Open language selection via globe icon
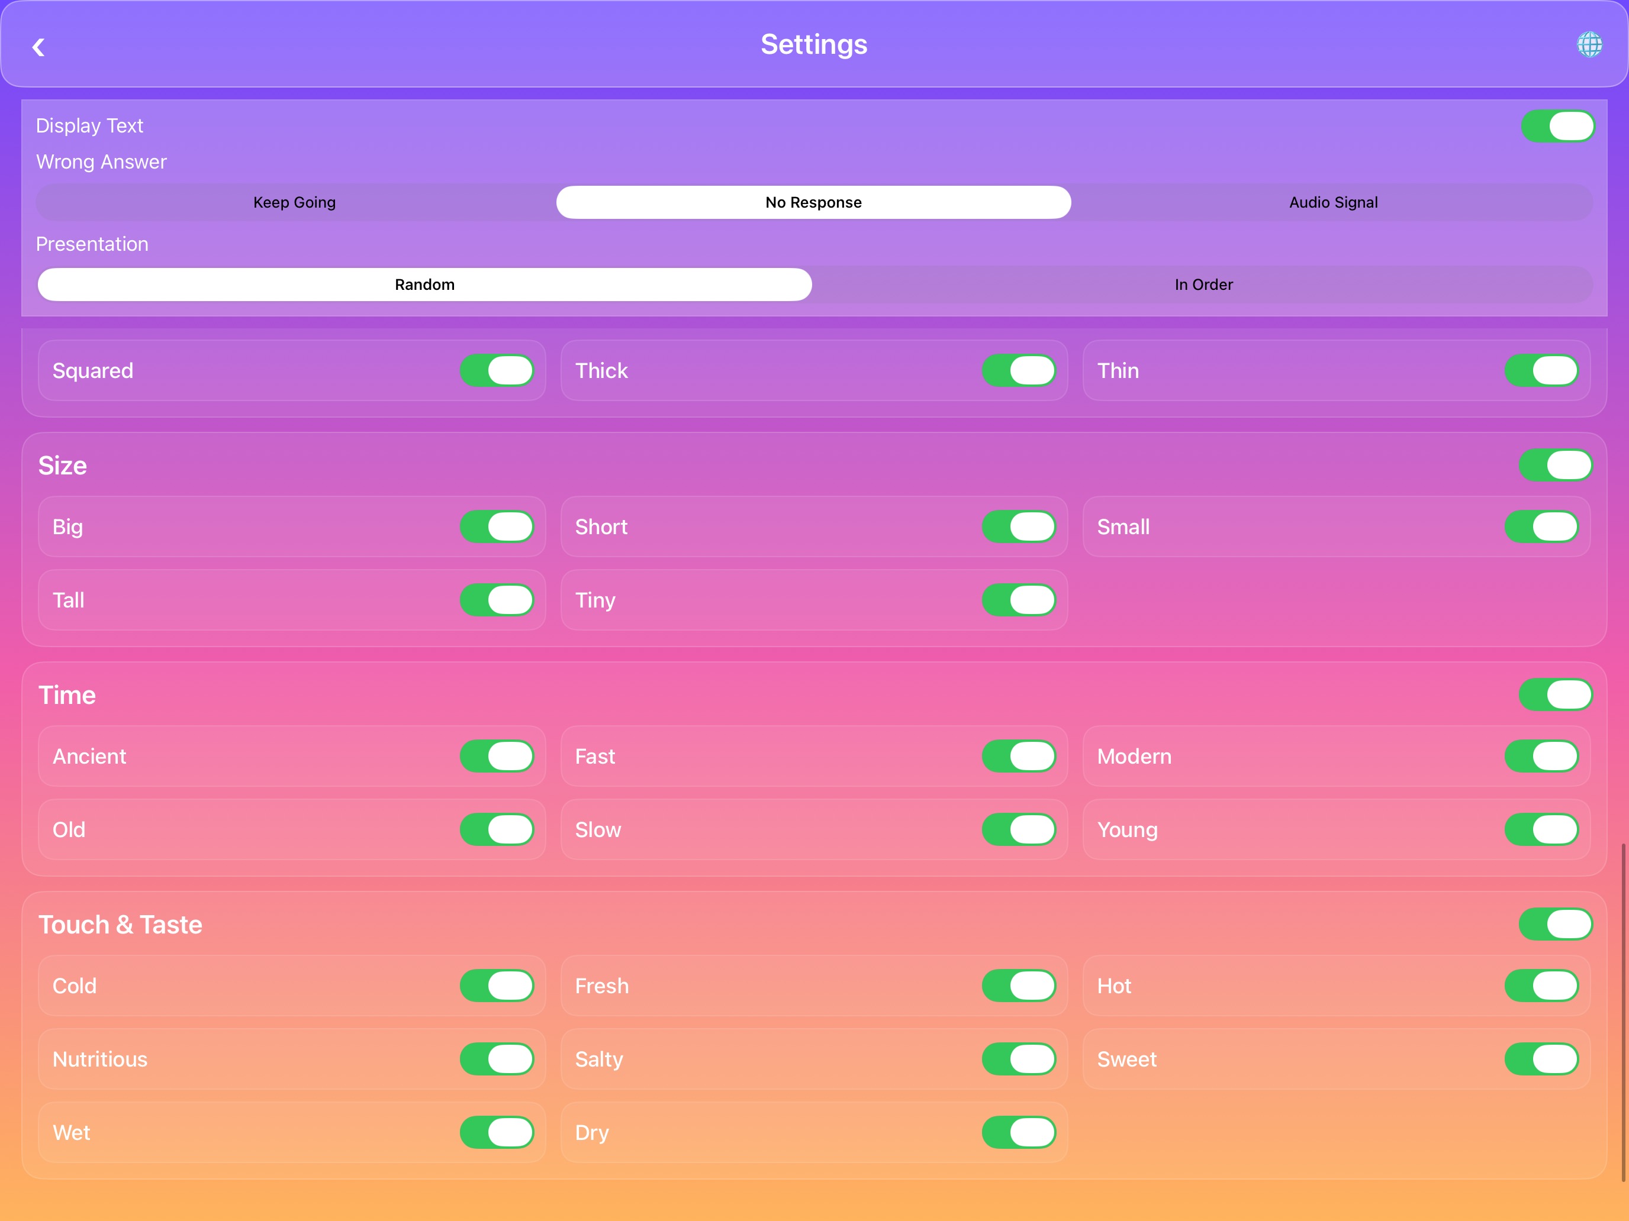 point(1589,44)
